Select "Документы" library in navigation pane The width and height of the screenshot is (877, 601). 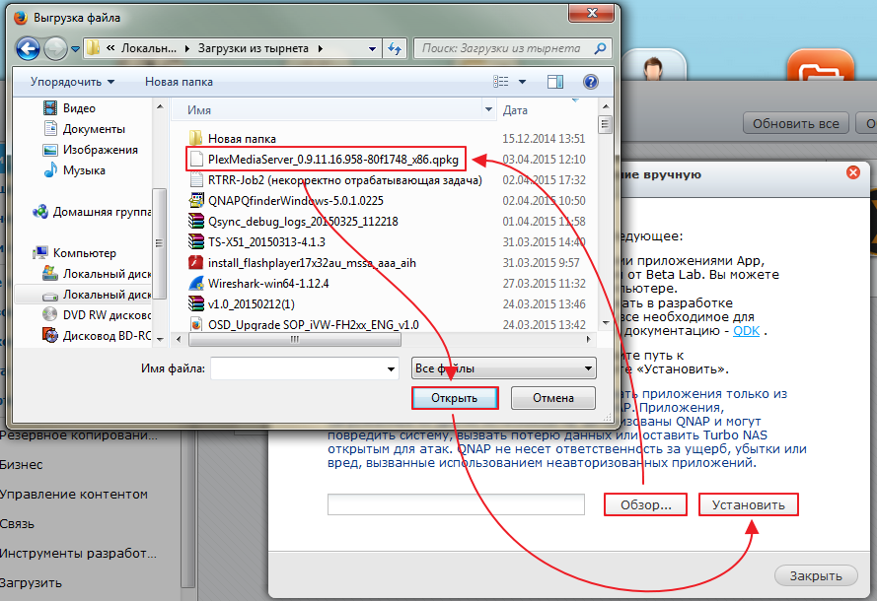tap(85, 128)
